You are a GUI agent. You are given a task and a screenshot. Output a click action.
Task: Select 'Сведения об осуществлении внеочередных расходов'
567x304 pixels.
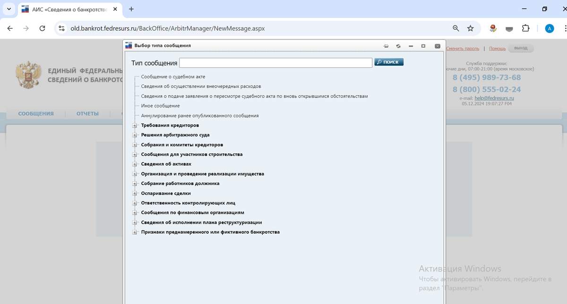201,86
